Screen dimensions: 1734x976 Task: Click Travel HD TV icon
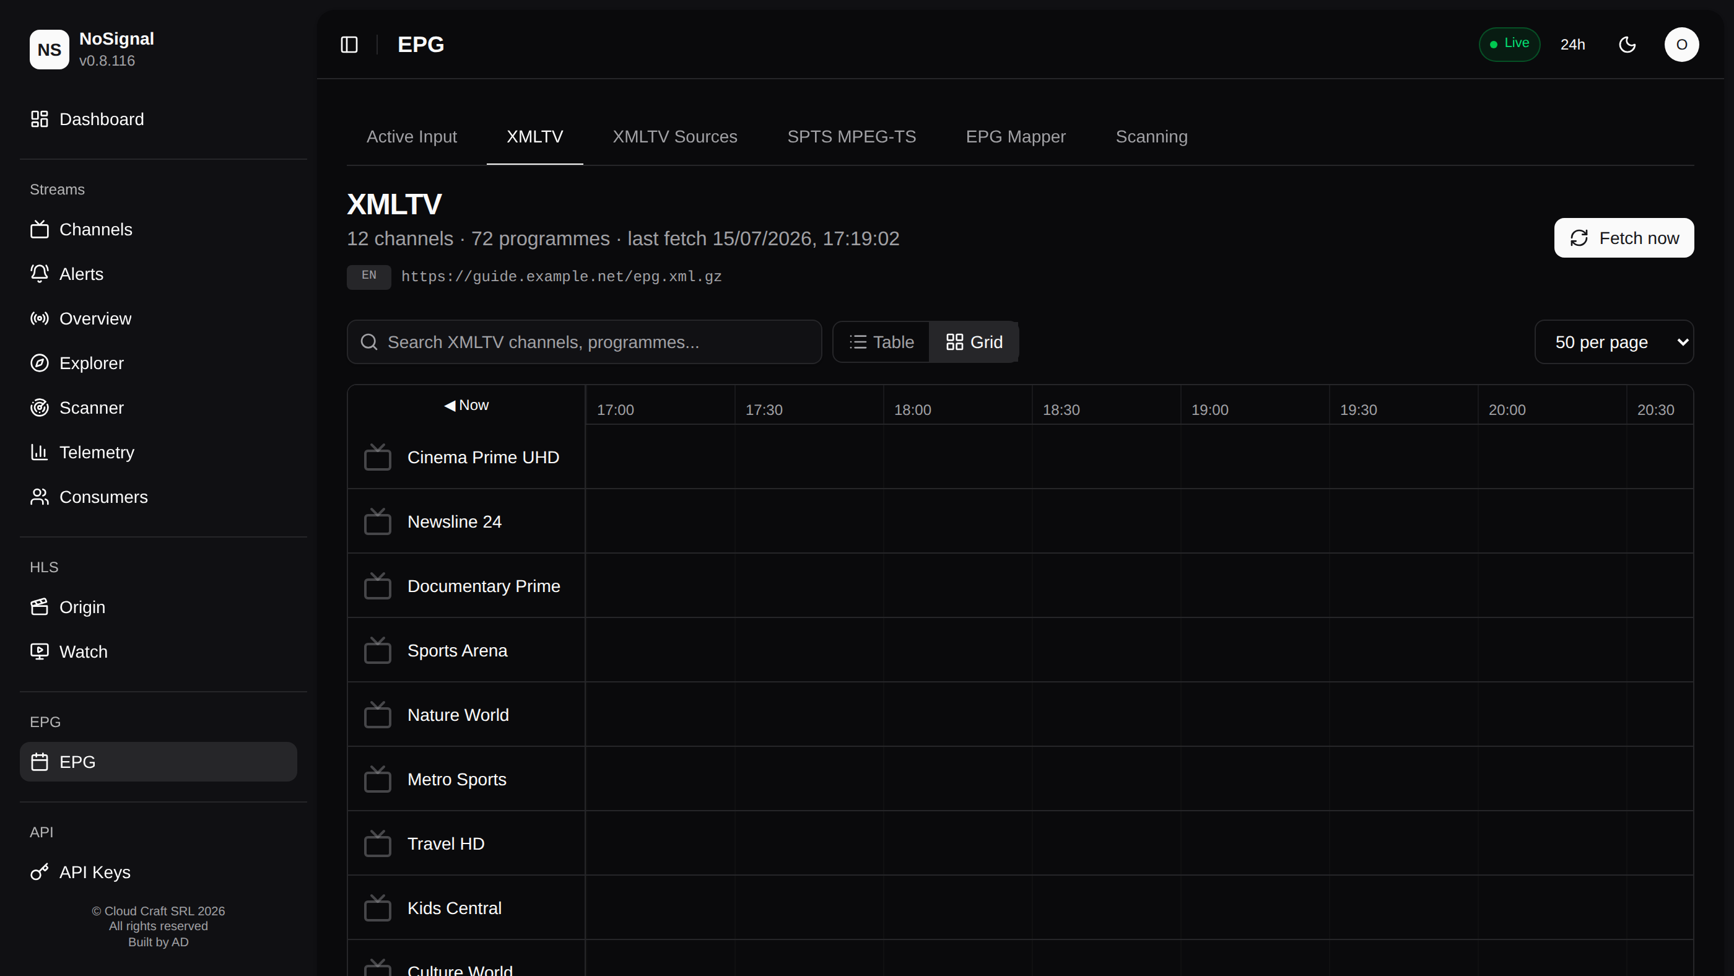tap(378, 844)
